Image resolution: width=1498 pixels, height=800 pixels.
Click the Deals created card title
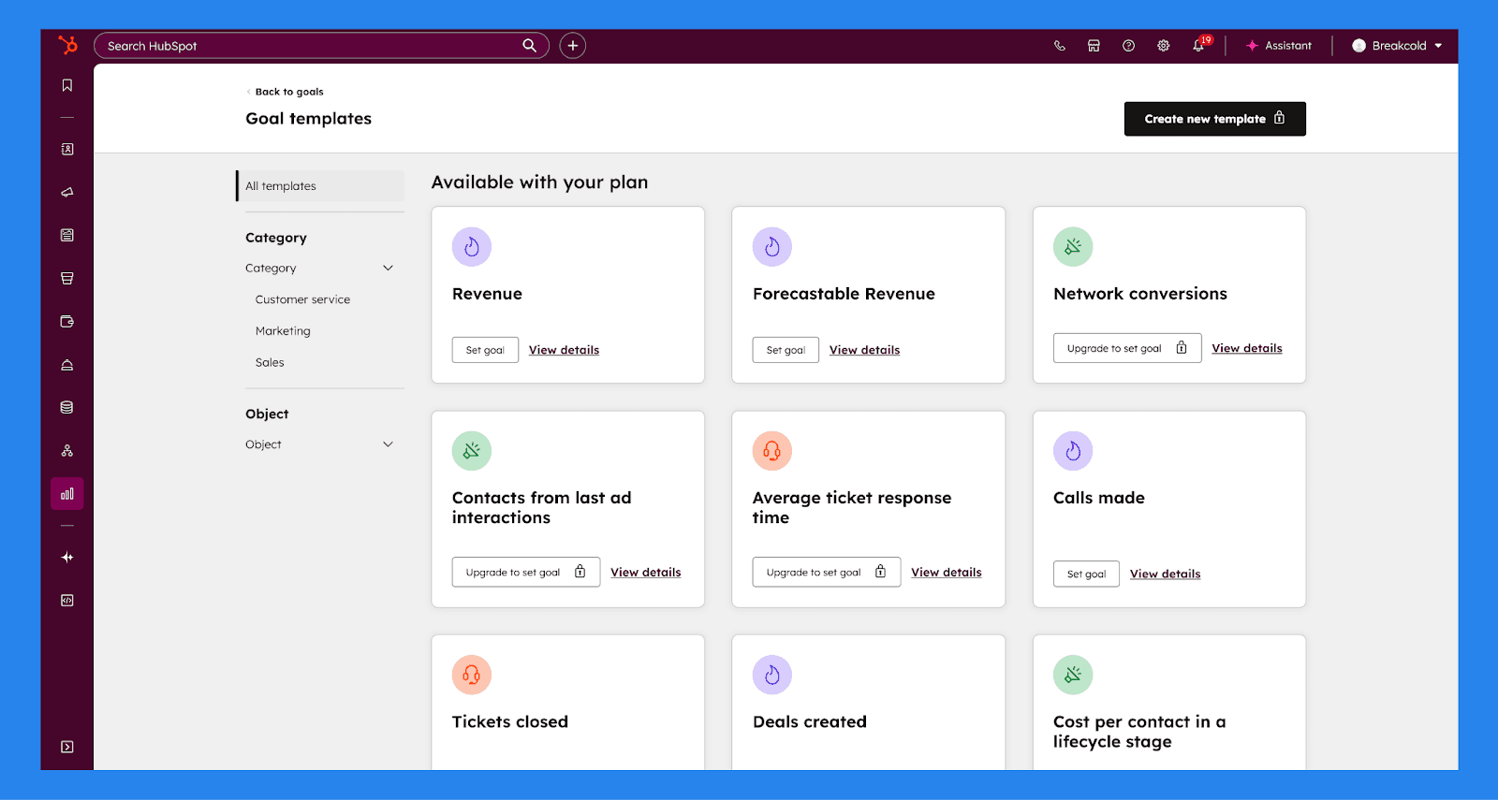pyautogui.click(x=810, y=721)
